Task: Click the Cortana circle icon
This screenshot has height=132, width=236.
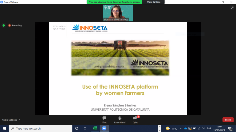Action: 77,128
